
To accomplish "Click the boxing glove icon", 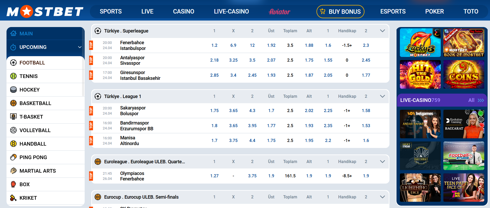I will [x=13, y=184].
